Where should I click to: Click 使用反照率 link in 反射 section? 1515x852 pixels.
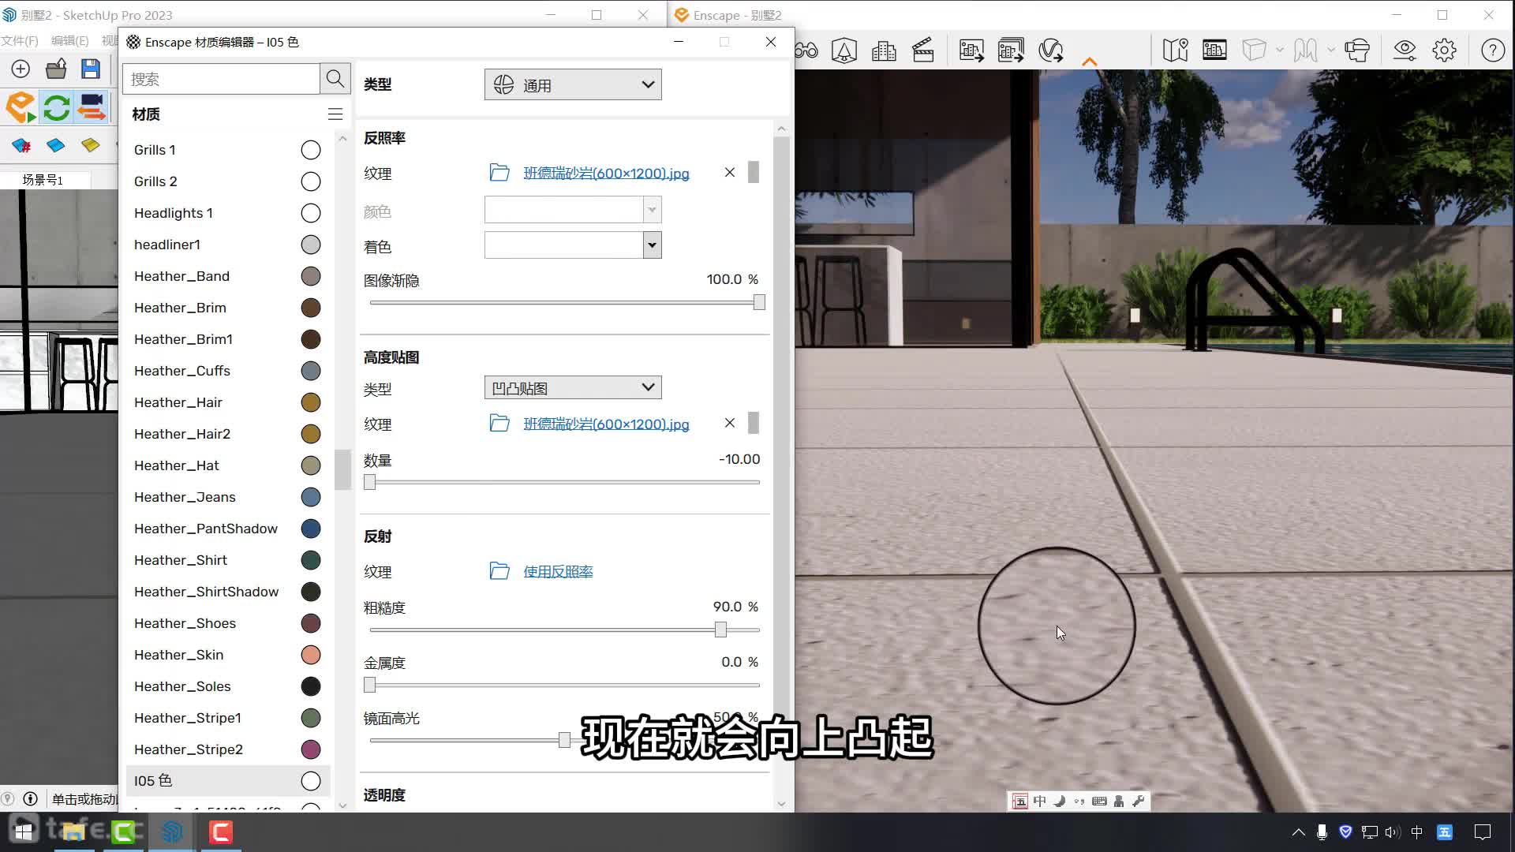click(558, 570)
